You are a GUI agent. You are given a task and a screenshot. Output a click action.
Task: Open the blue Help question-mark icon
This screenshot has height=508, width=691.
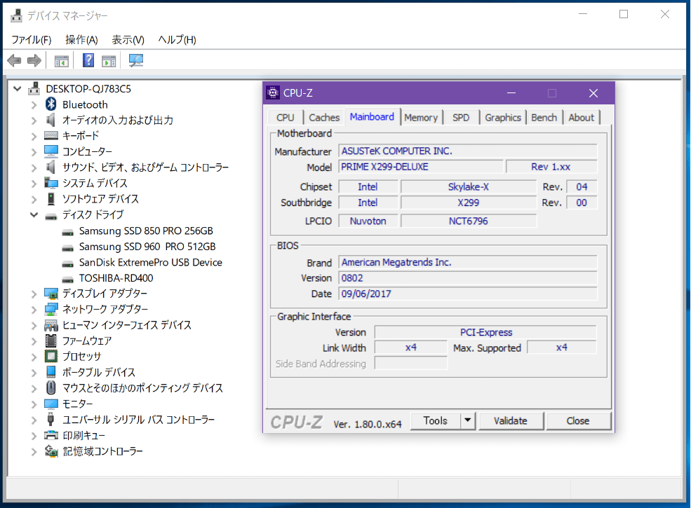click(x=88, y=60)
